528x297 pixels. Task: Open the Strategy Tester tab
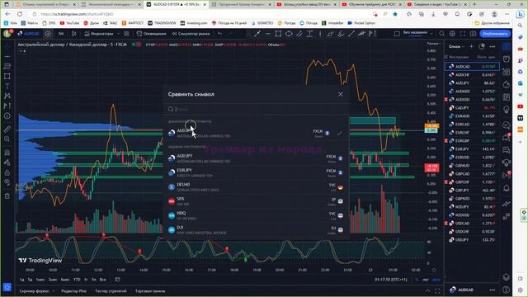[x=111, y=291]
